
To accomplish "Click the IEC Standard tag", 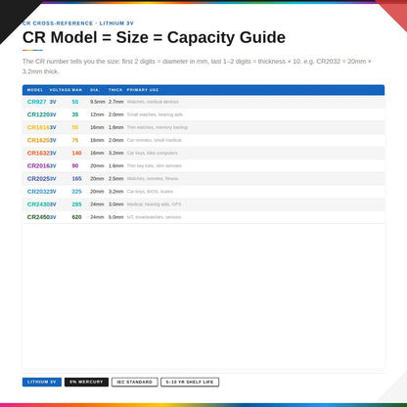I will [135, 382].
